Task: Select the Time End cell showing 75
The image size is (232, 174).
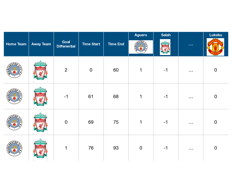Action: click(116, 122)
